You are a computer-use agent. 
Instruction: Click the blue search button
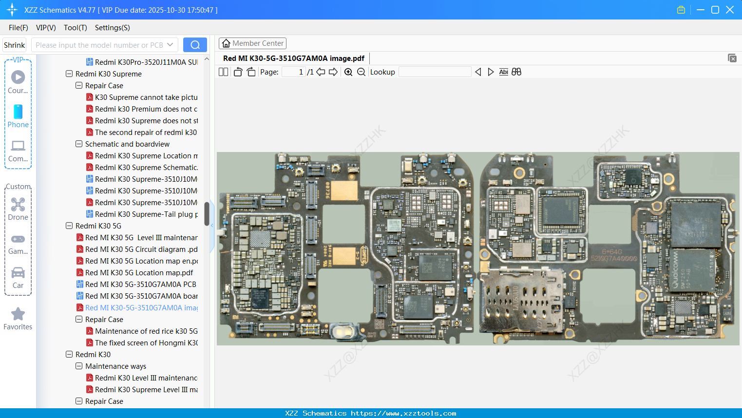(x=195, y=45)
